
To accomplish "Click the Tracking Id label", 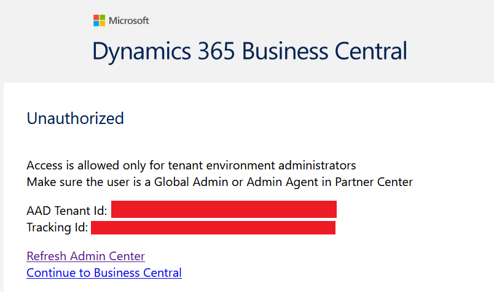I will click(x=58, y=228).
